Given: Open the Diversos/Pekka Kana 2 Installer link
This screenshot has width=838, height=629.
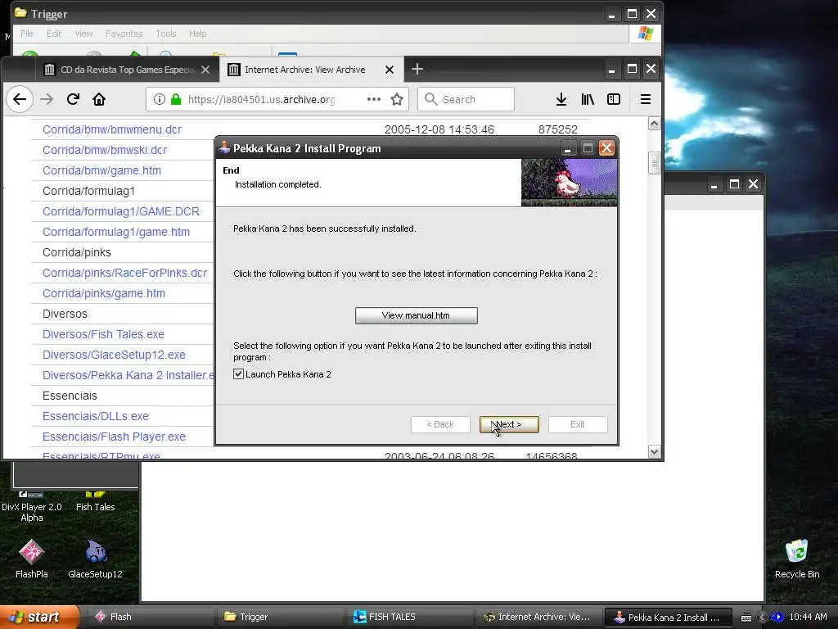Looking at the screenshot, I should 128,375.
